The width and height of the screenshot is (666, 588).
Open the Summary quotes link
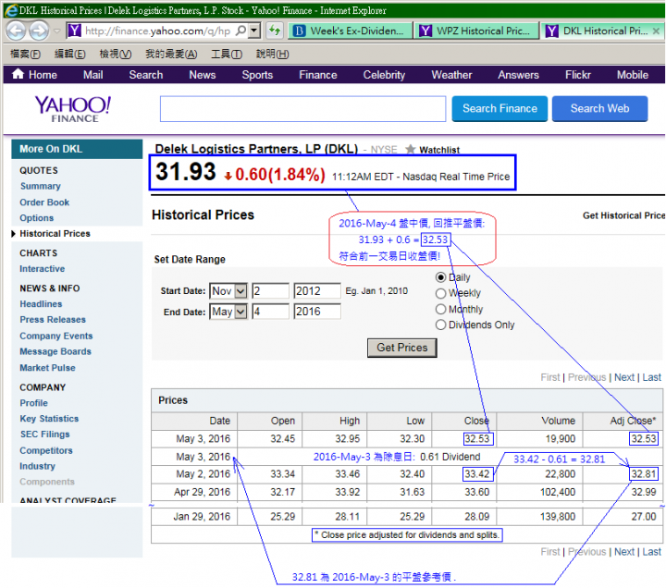(x=41, y=186)
